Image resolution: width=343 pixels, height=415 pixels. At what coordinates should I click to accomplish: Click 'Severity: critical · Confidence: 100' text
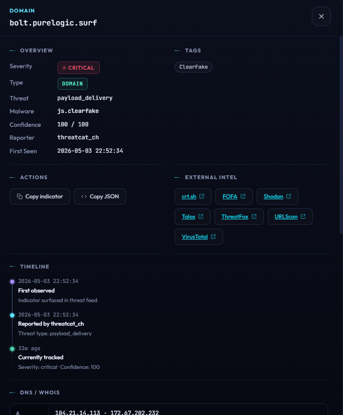tap(59, 367)
